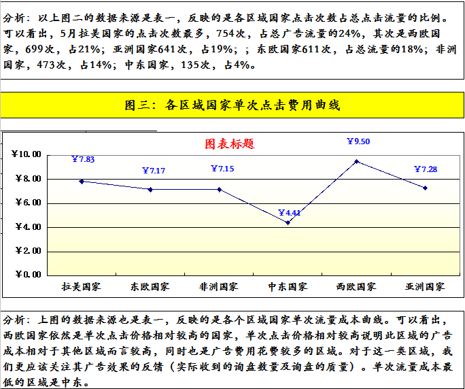Click the red chart title 图表标题

coord(230,144)
